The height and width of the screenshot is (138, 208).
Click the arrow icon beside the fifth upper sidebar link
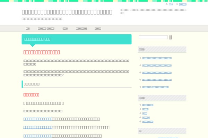tap(140, 87)
